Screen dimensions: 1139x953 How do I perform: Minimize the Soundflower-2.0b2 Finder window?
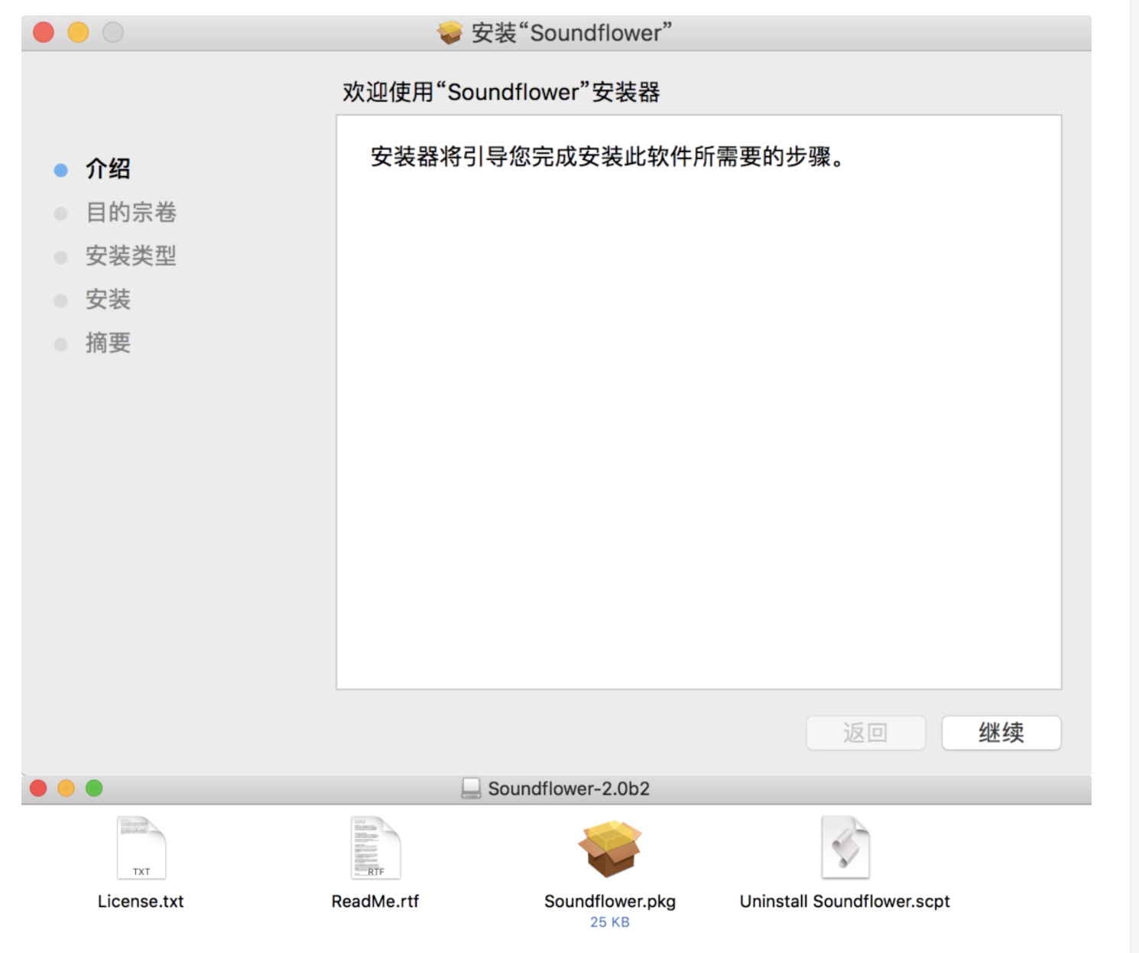[x=67, y=789]
